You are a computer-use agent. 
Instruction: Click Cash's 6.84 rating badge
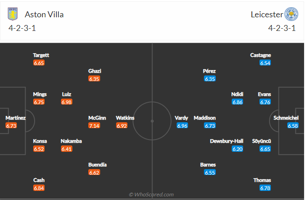click(x=39, y=188)
